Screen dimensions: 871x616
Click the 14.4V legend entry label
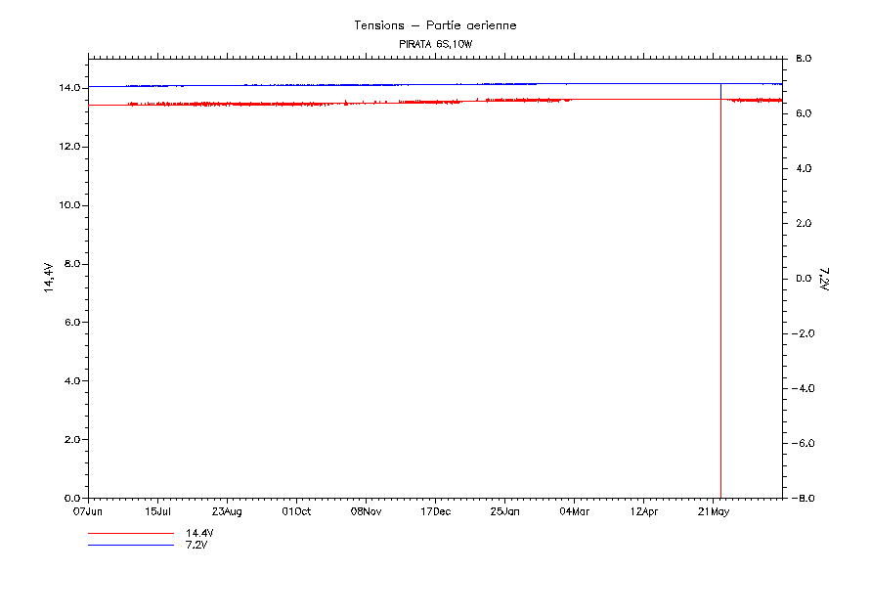(199, 533)
